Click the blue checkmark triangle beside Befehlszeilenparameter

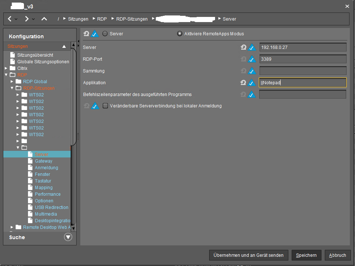252,95
